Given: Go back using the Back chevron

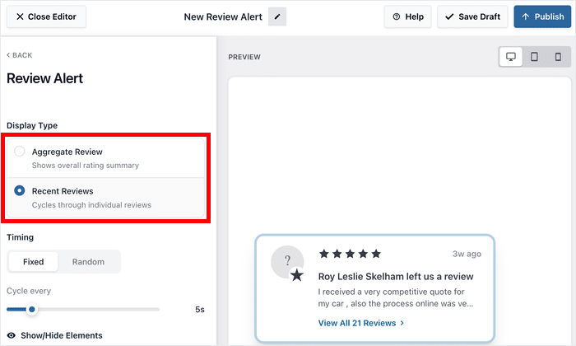Looking at the screenshot, I should point(20,55).
